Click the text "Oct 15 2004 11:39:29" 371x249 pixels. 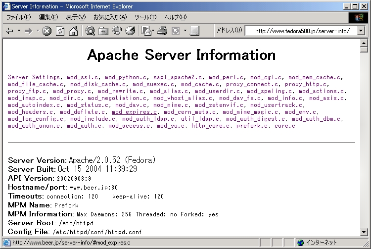(x=97, y=169)
